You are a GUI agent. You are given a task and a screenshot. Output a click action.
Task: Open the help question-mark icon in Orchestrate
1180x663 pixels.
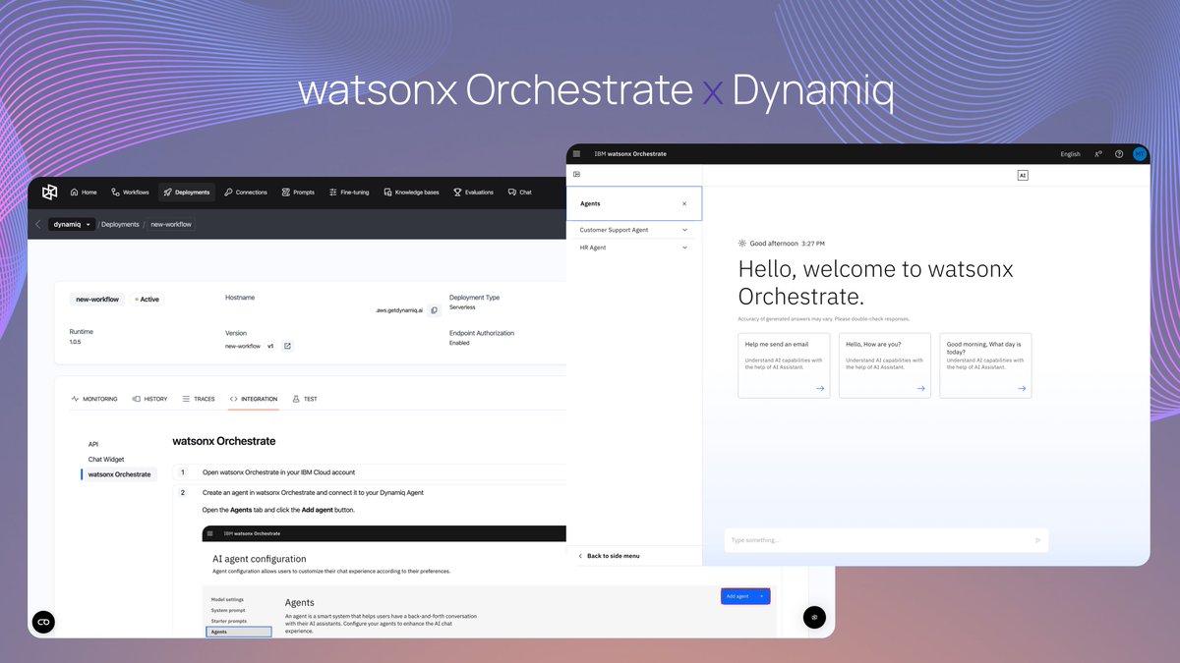pos(1119,153)
